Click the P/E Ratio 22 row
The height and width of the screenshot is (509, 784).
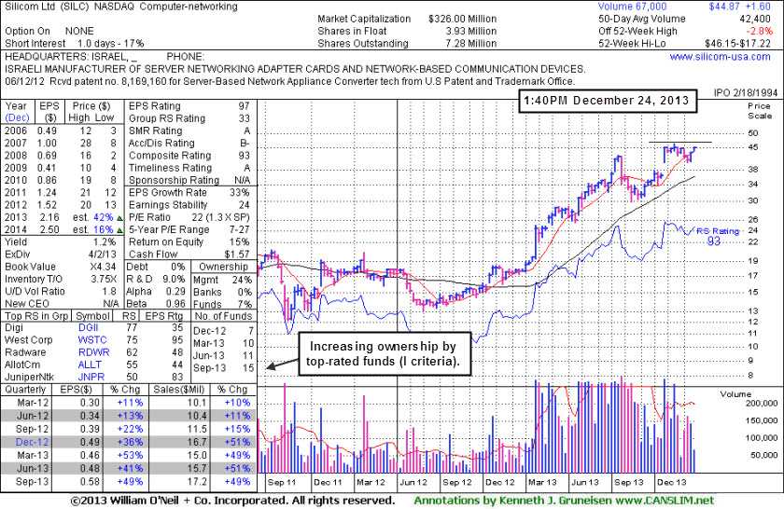coord(189,217)
